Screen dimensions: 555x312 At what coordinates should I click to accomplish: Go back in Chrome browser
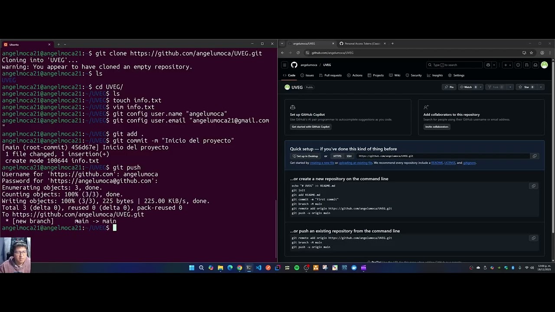point(282,53)
